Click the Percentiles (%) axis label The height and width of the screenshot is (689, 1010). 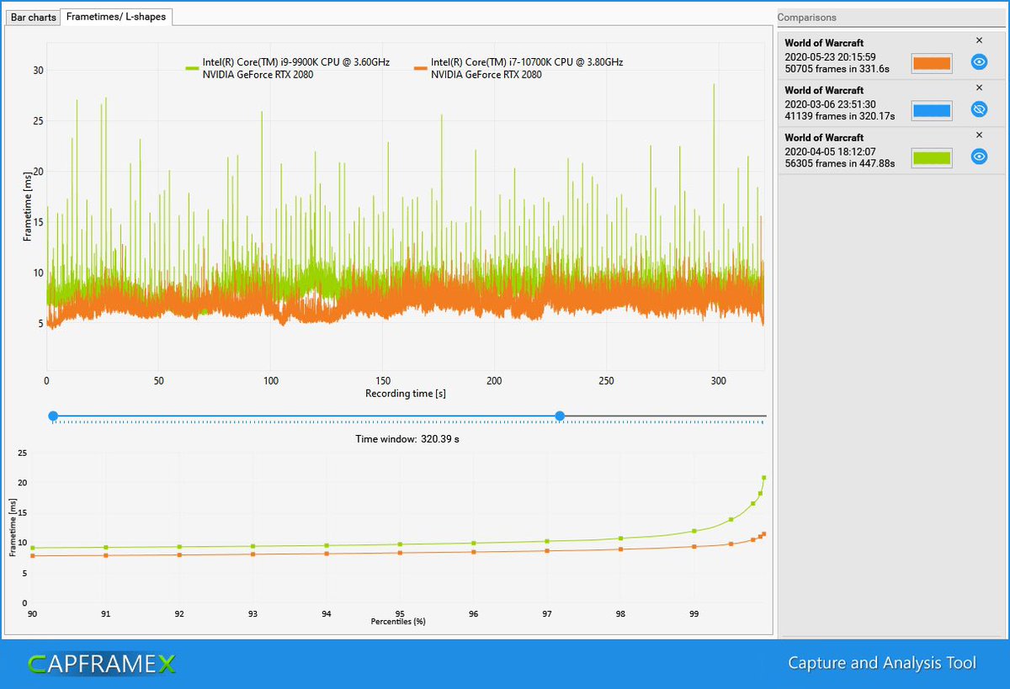tap(398, 622)
